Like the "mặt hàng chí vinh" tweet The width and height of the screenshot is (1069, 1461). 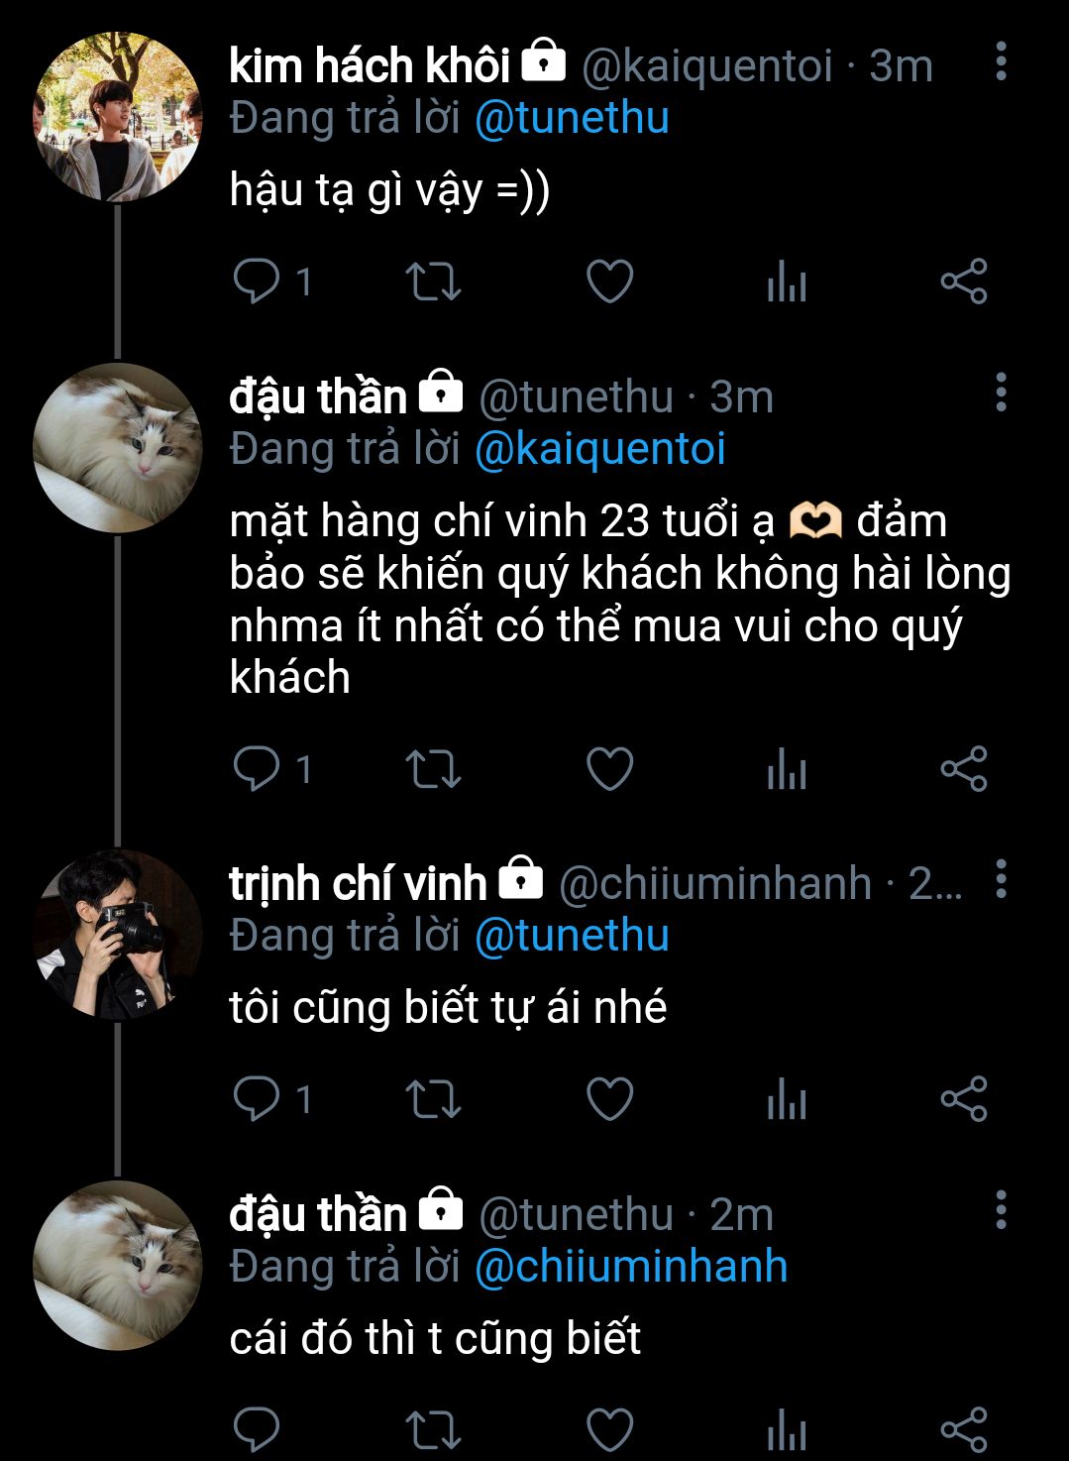(x=609, y=769)
